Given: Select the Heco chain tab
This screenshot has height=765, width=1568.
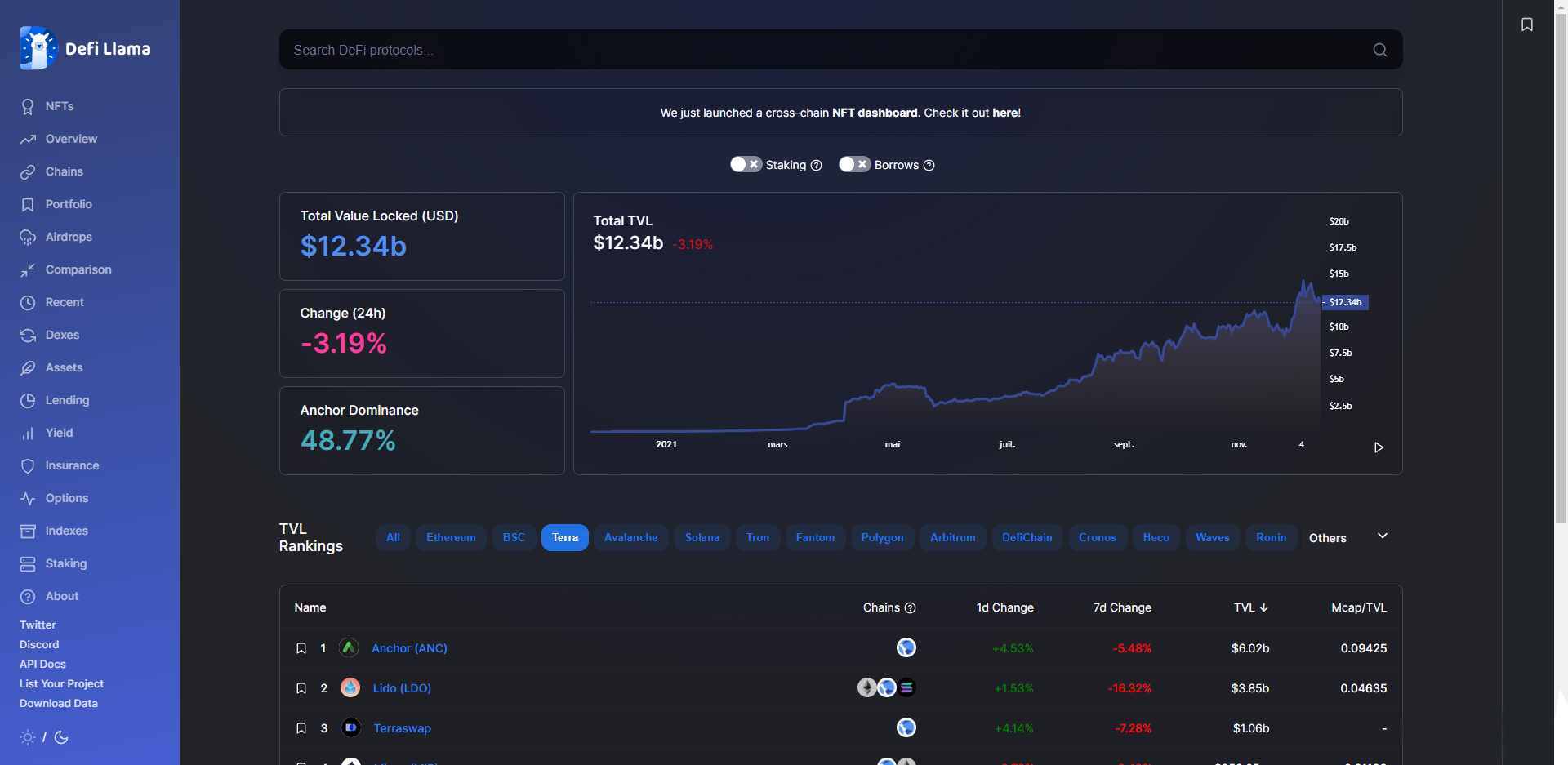Looking at the screenshot, I should point(1156,537).
